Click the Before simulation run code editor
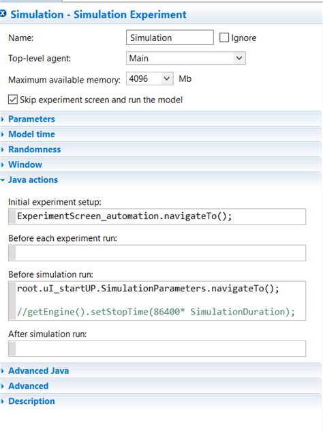323x434 pixels. (x=157, y=300)
